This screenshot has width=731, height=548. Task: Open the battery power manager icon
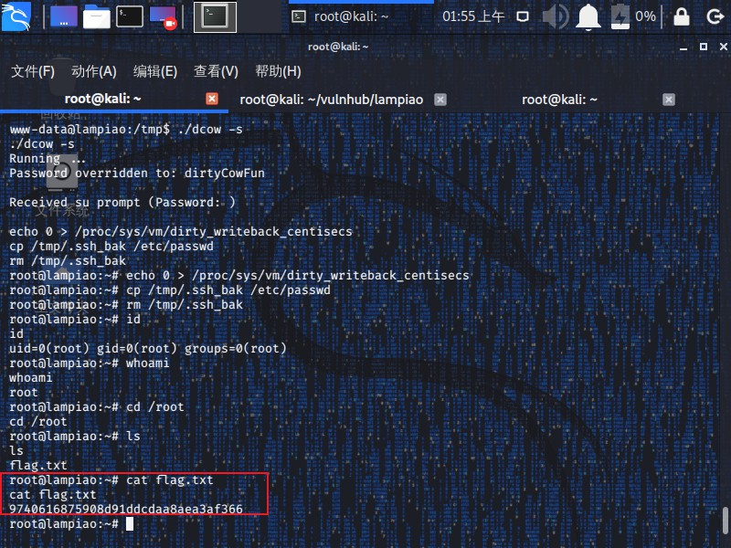pos(620,17)
